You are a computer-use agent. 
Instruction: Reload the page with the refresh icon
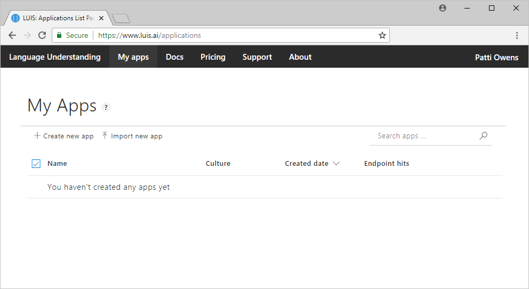[x=42, y=35]
